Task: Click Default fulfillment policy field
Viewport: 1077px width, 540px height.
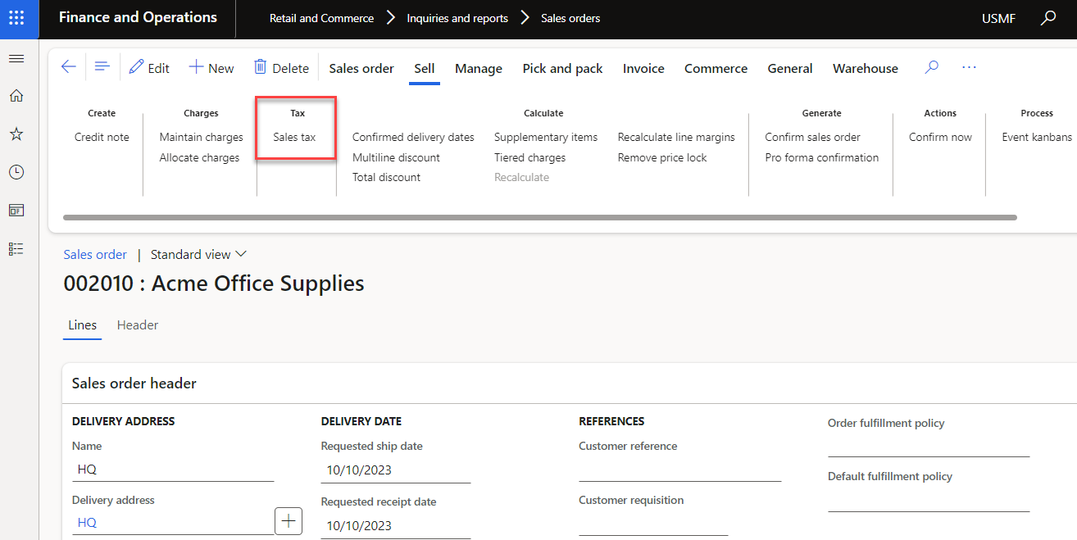Action: (x=929, y=500)
